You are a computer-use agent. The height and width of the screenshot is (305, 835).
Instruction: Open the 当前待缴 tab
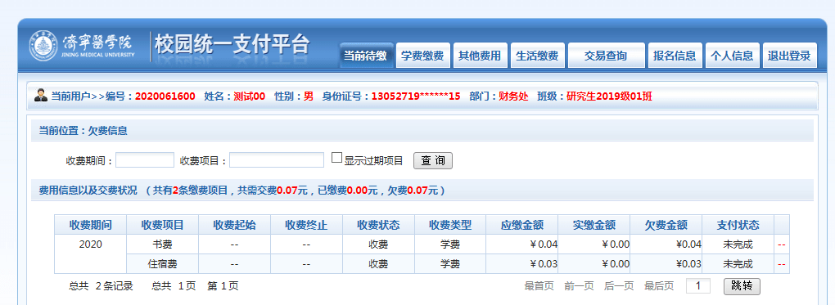tap(367, 56)
